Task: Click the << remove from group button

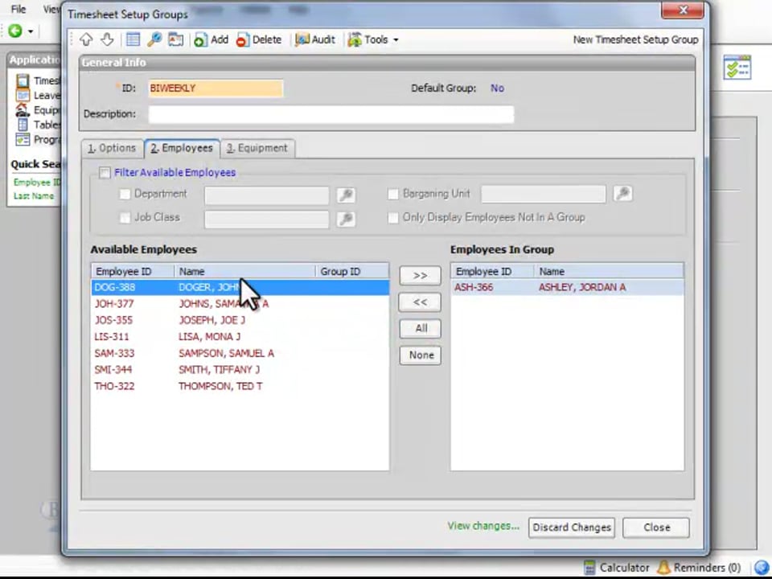Action: pyautogui.click(x=420, y=302)
